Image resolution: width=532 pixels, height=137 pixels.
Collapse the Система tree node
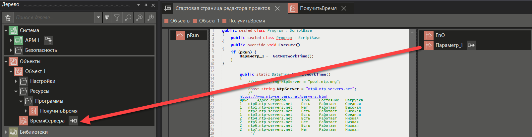6,30
